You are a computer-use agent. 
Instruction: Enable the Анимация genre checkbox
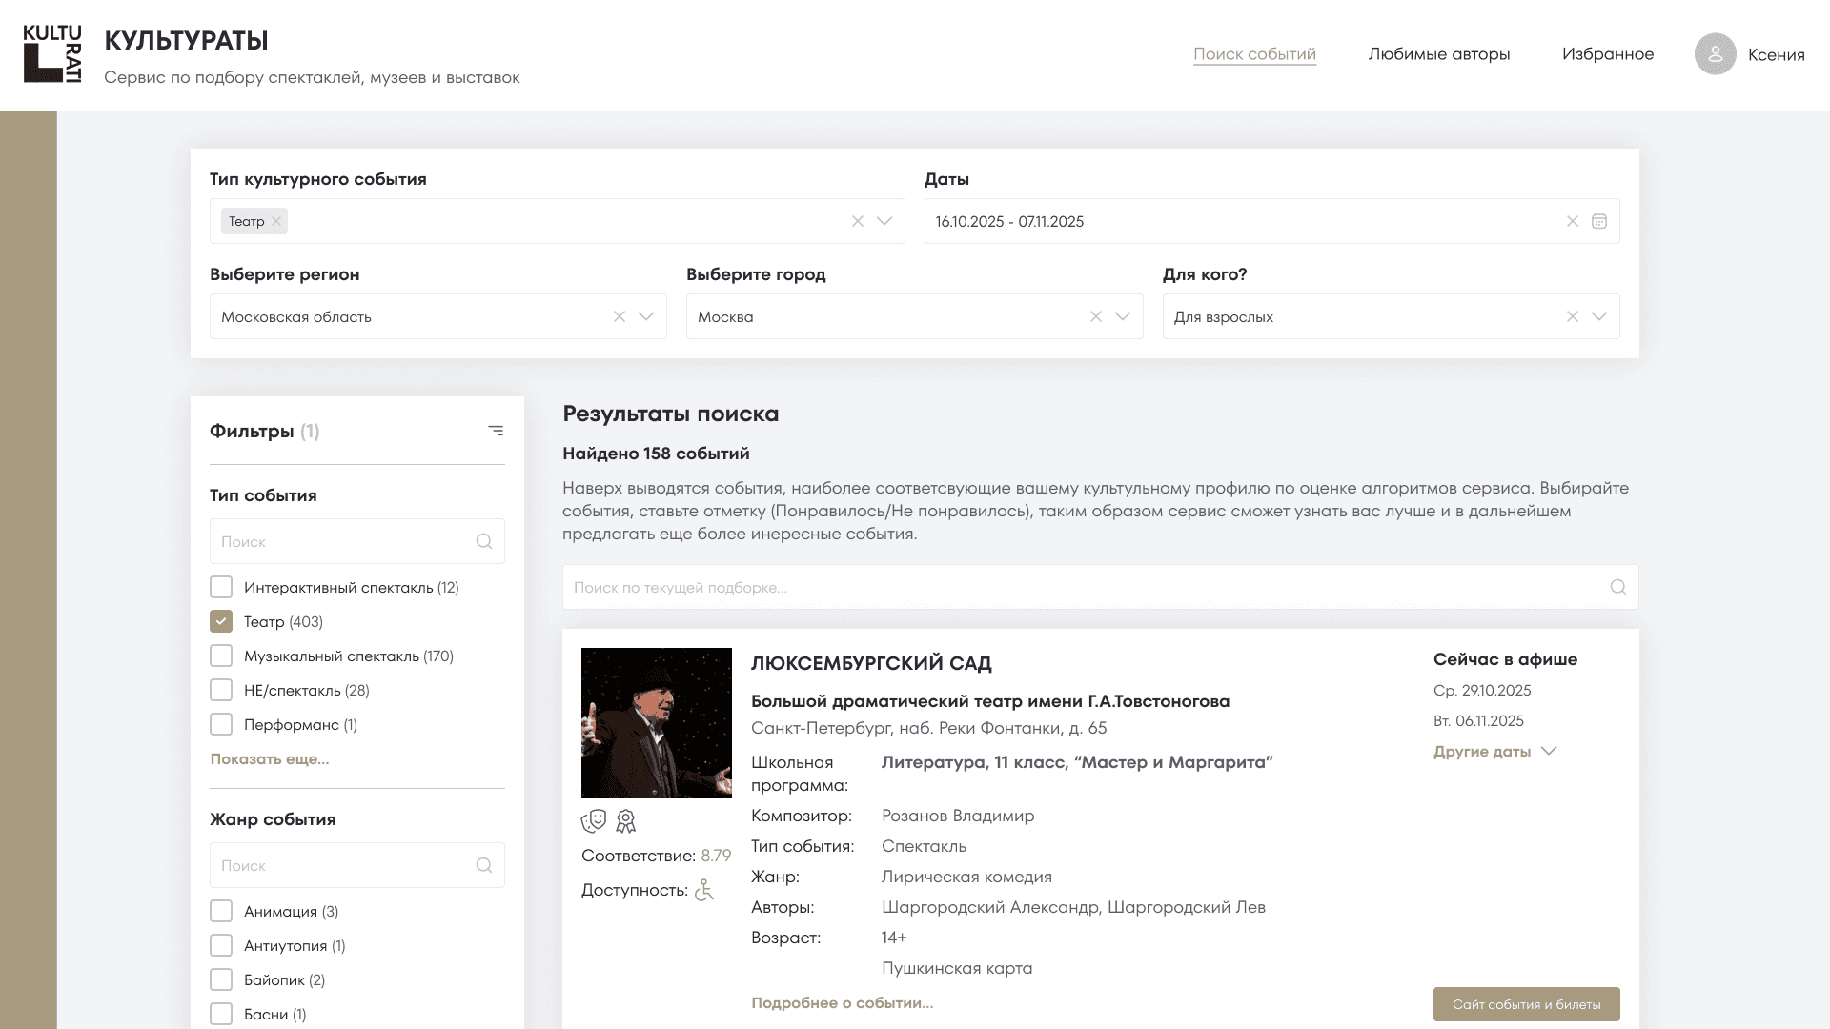pos(221,911)
